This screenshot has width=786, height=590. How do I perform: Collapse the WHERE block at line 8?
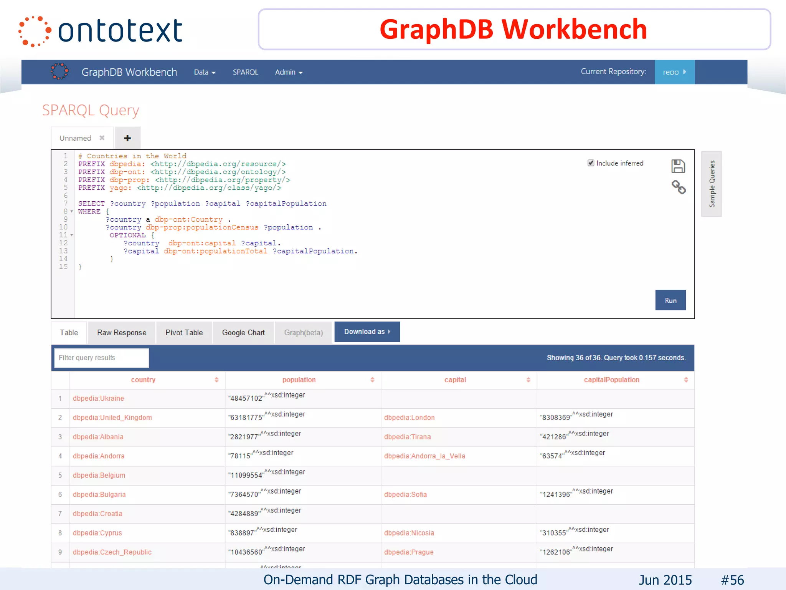click(x=72, y=211)
